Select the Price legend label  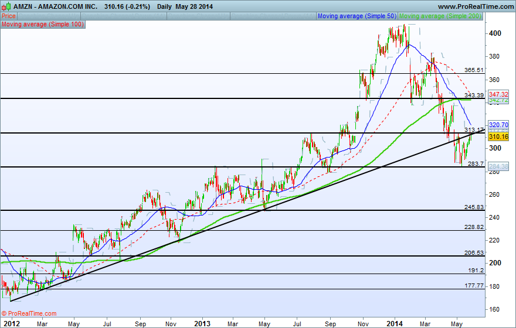pos(9,16)
